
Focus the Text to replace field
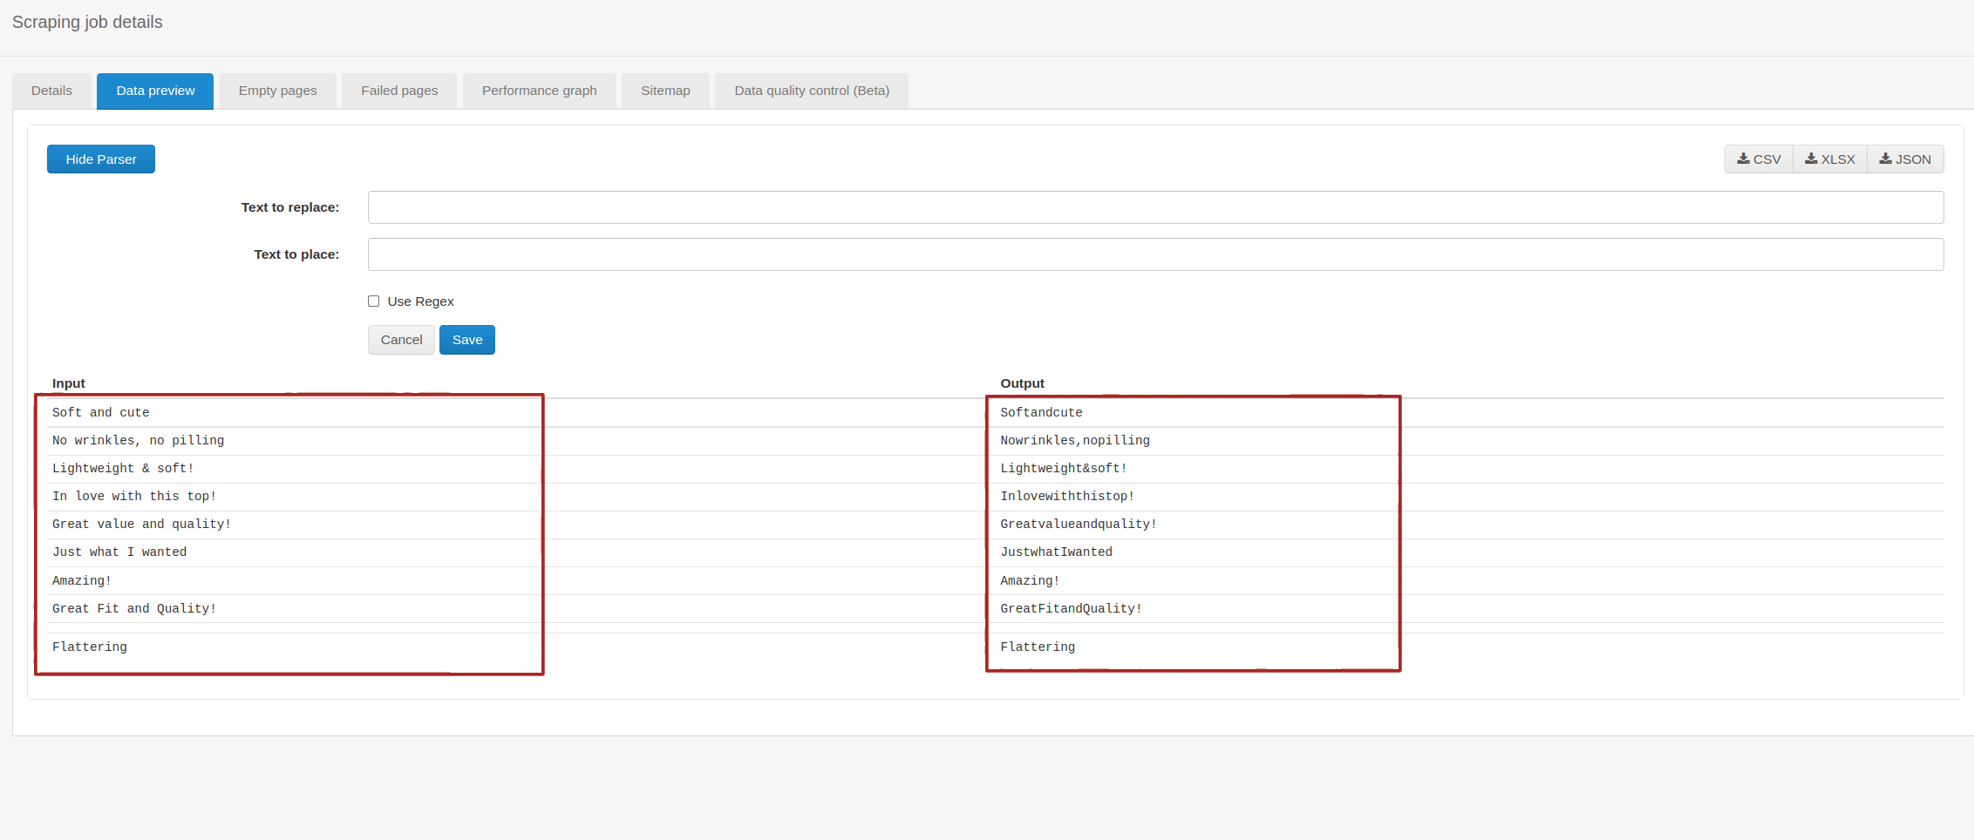1155,207
